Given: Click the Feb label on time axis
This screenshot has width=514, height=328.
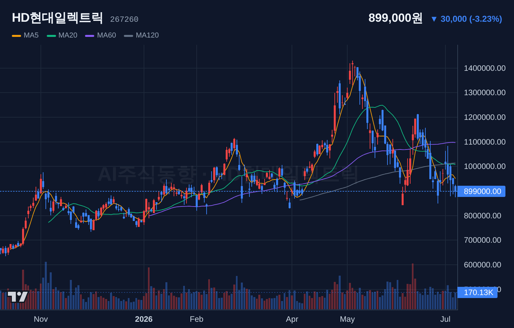Looking at the screenshot, I should pyautogui.click(x=197, y=319).
